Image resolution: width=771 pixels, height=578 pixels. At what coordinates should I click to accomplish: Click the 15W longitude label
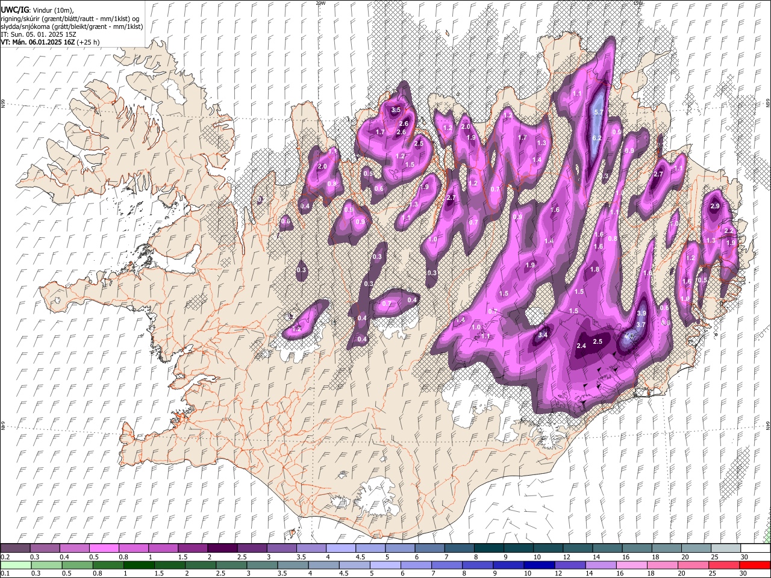[x=638, y=3]
